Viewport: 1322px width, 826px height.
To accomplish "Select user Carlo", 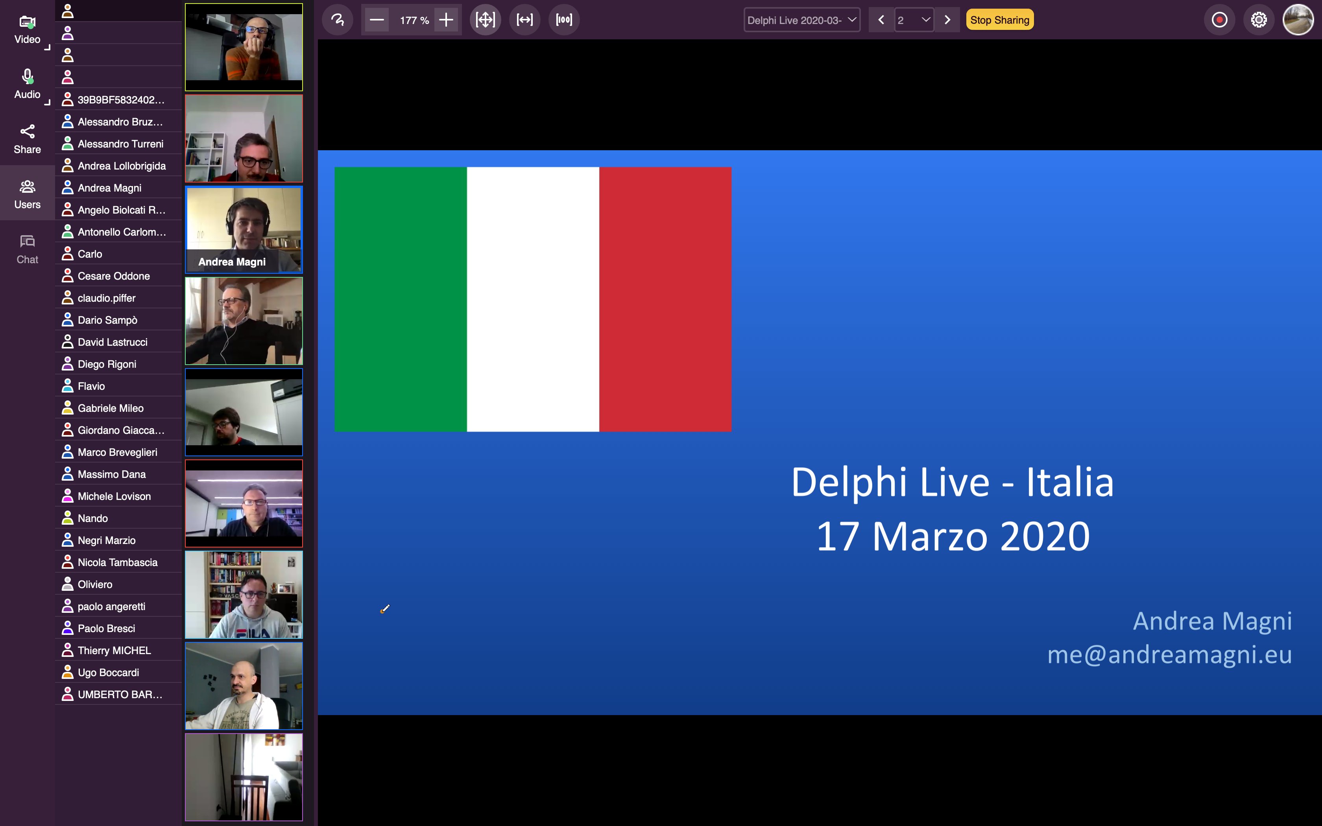I will click(118, 254).
